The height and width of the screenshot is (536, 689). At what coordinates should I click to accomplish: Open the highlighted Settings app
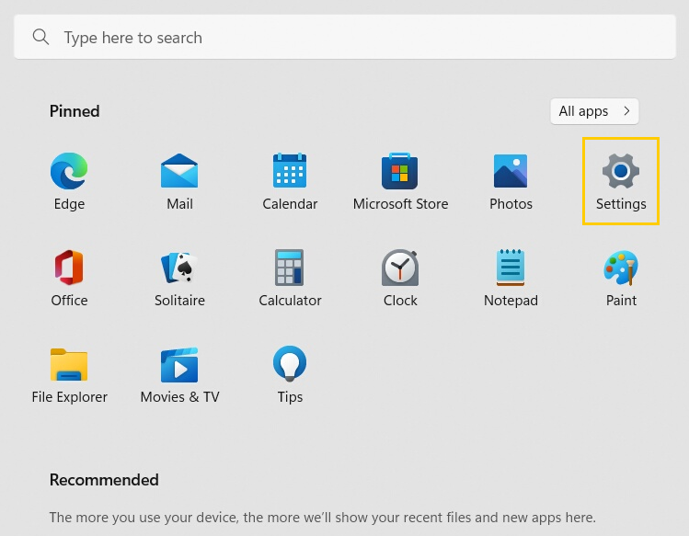621,180
